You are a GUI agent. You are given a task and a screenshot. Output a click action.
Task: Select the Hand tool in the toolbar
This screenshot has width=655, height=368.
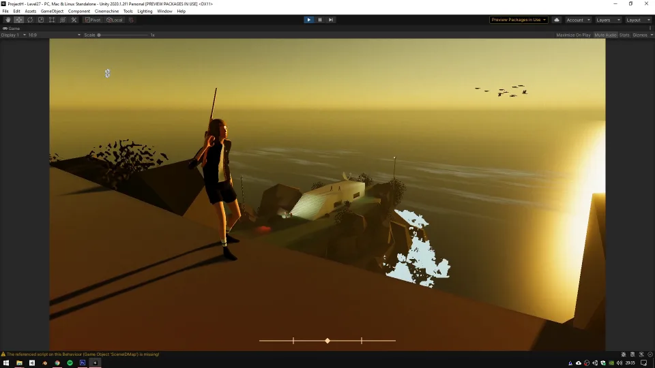[8, 20]
